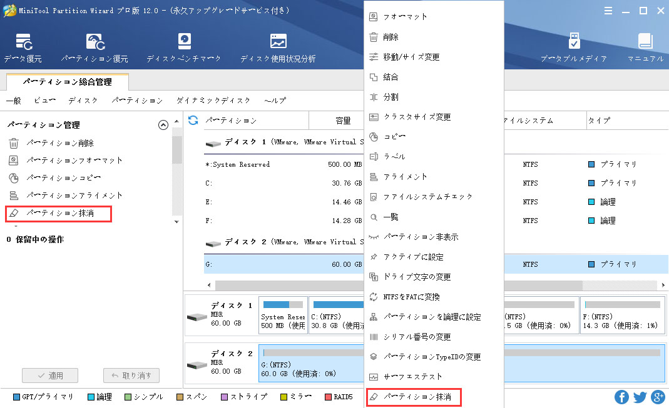This screenshot has height=408, width=669.
Task: Choose パーティション抹消 in context menu
Action: pos(412,397)
